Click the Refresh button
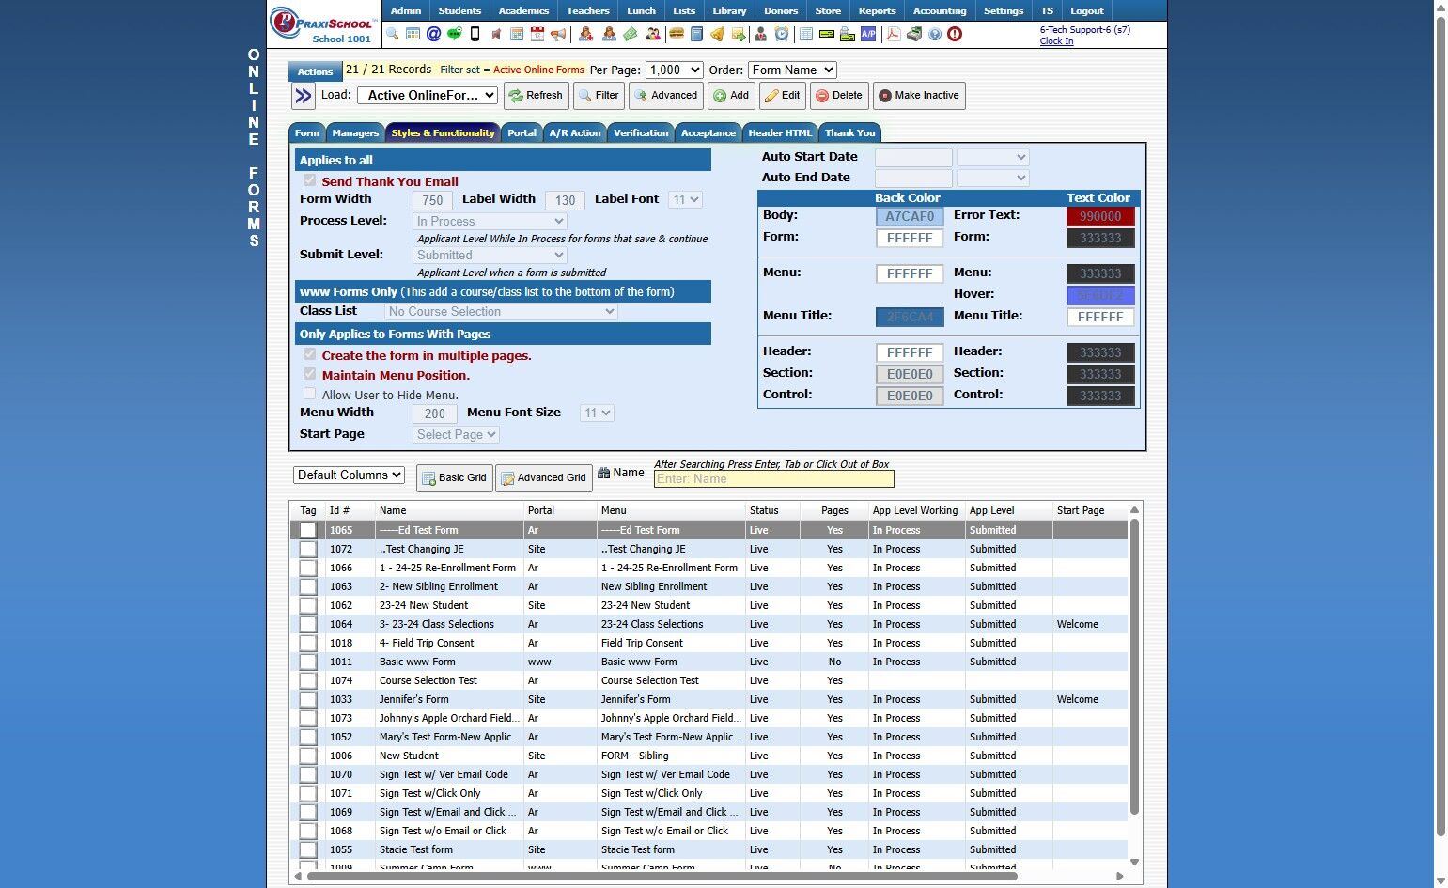Viewport: 1448px width, 888px height. [536, 96]
